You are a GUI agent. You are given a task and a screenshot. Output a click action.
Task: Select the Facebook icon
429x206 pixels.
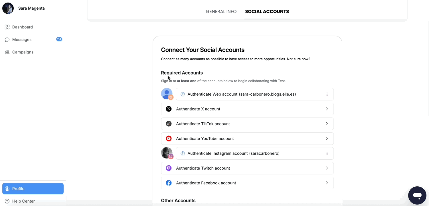[169, 183]
